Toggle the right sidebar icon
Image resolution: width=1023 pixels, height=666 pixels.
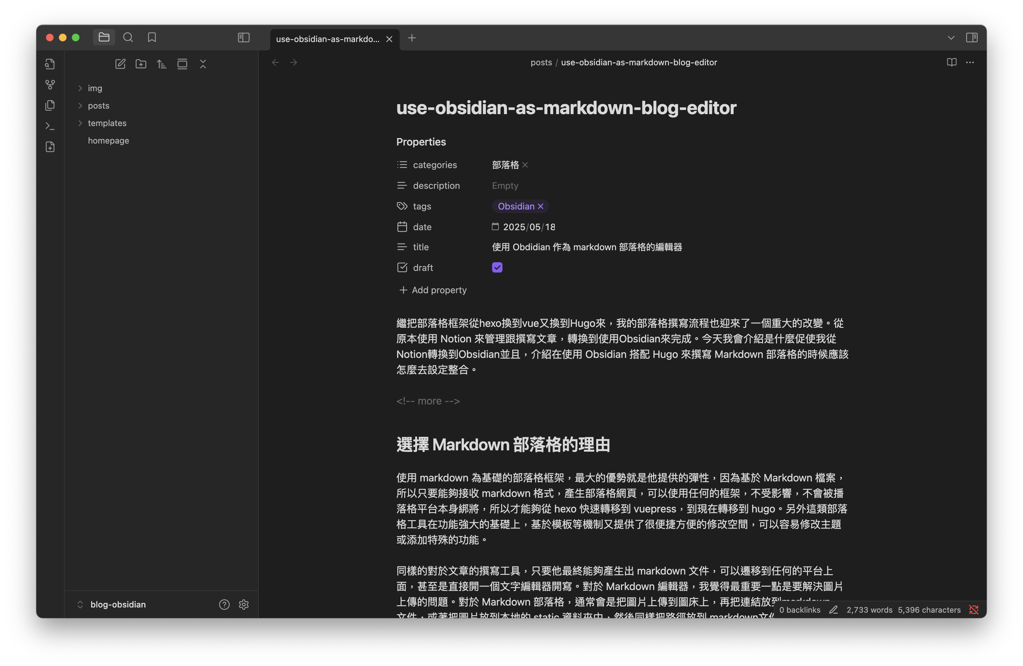tap(971, 38)
